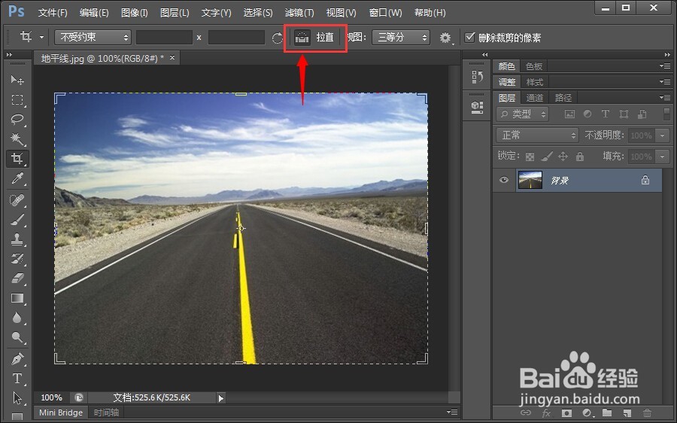Open the 类型 layer filter dropdown
The image size is (677, 423).
(523, 114)
